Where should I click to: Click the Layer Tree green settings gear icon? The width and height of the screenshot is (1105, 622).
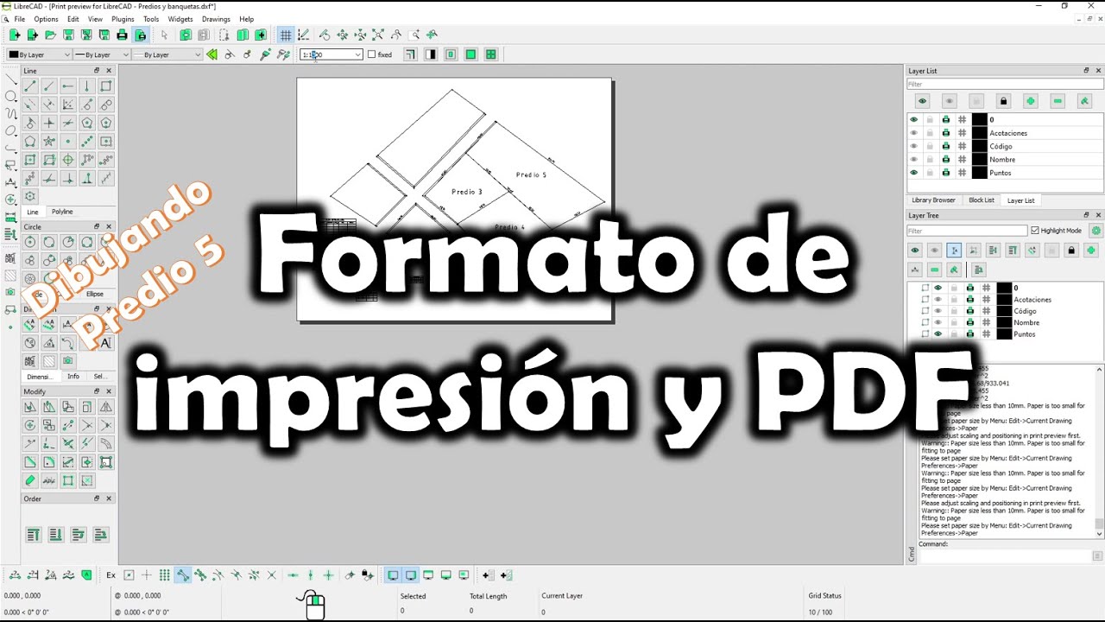(1096, 231)
